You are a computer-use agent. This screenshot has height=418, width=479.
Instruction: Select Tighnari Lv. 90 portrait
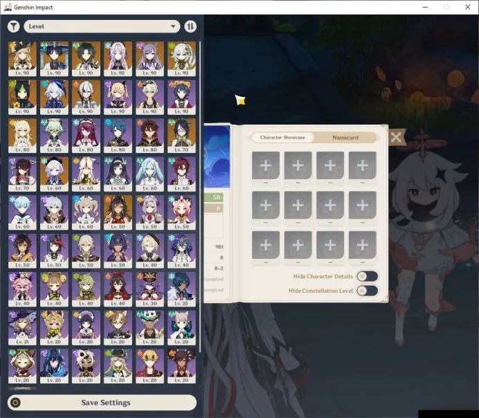click(x=22, y=98)
